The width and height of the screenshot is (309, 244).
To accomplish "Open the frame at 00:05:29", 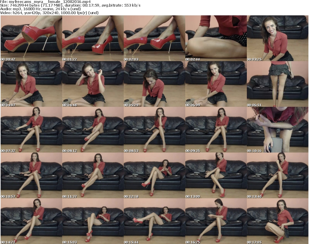I will (x=154, y=84).
